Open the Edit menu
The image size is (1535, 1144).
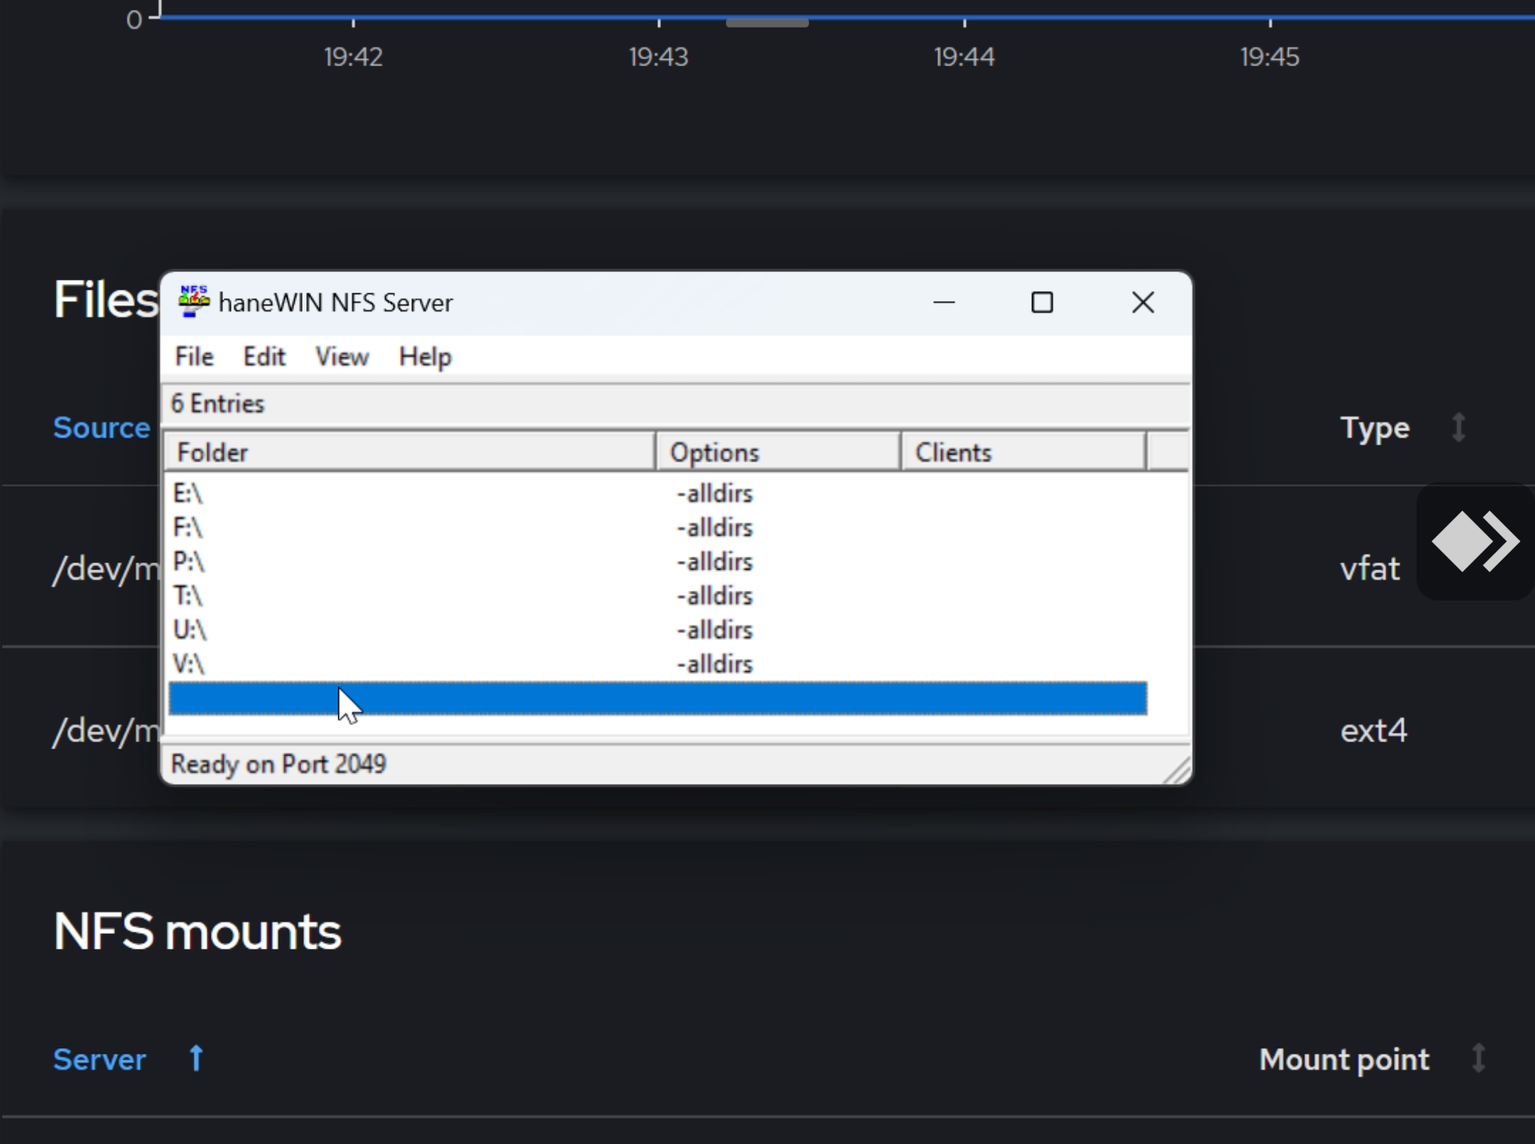264,357
